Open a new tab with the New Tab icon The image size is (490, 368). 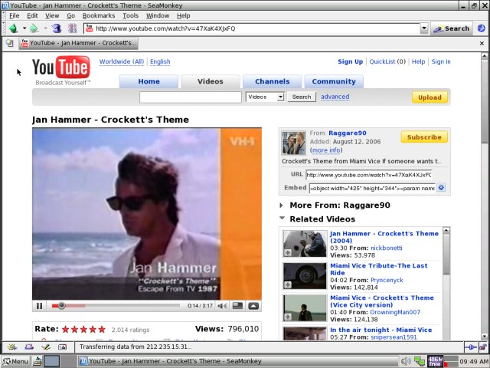coord(10,43)
